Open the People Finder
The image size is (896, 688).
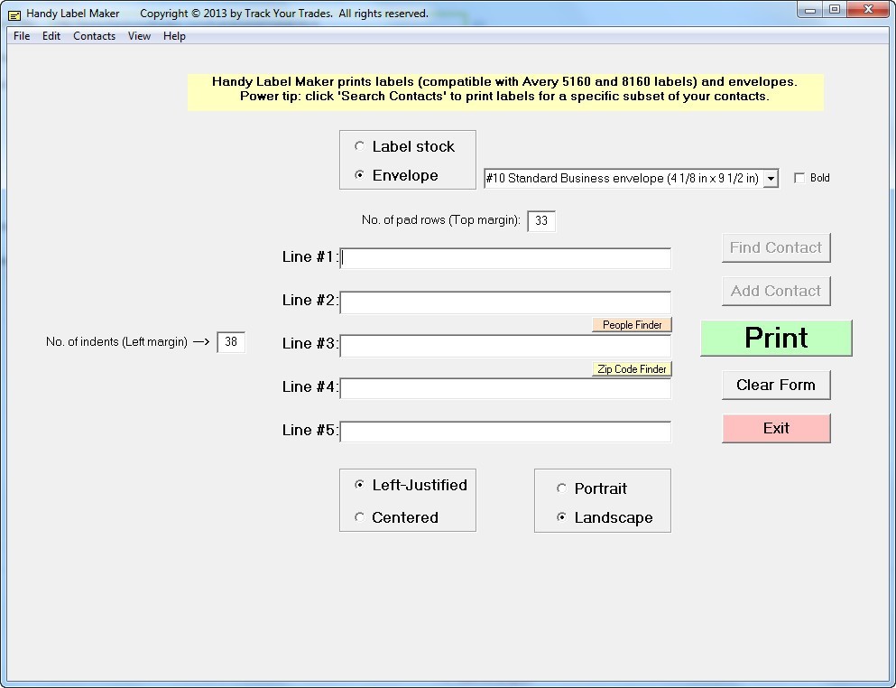pyautogui.click(x=631, y=324)
